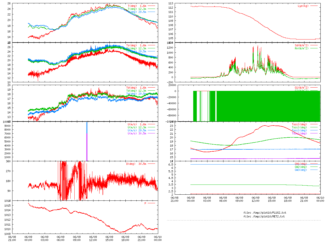The height and width of the screenshot is (243, 325).
Task: Click the Td(deg) 29.5m legend label
Action: tap(136, 94)
